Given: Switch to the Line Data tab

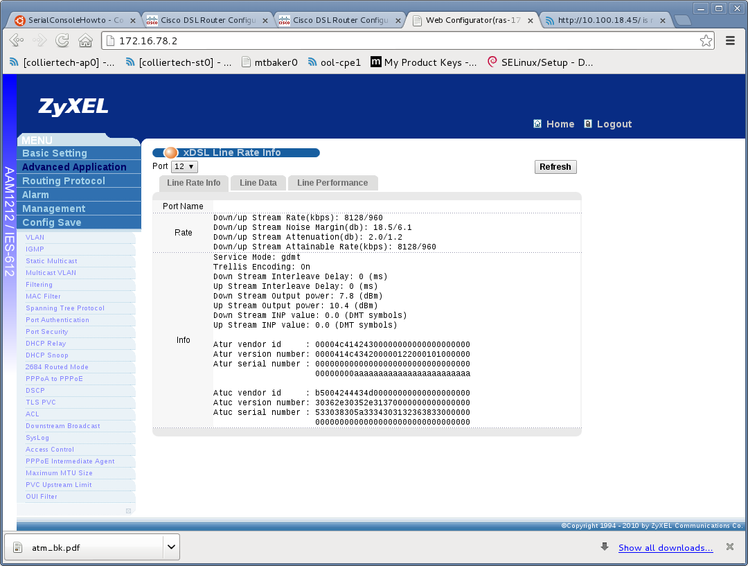Looking at the screenshot, I should (x=258, y=183).
